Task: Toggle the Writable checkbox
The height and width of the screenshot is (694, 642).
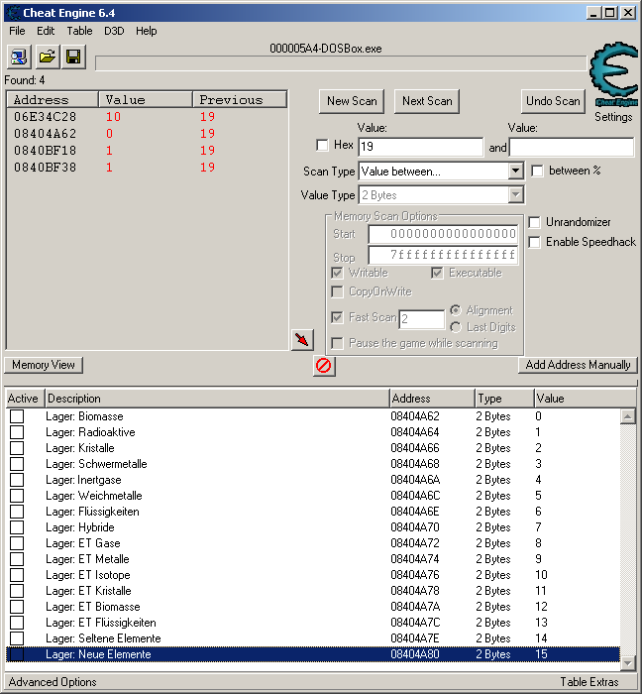Action: [x=338, y=273]
